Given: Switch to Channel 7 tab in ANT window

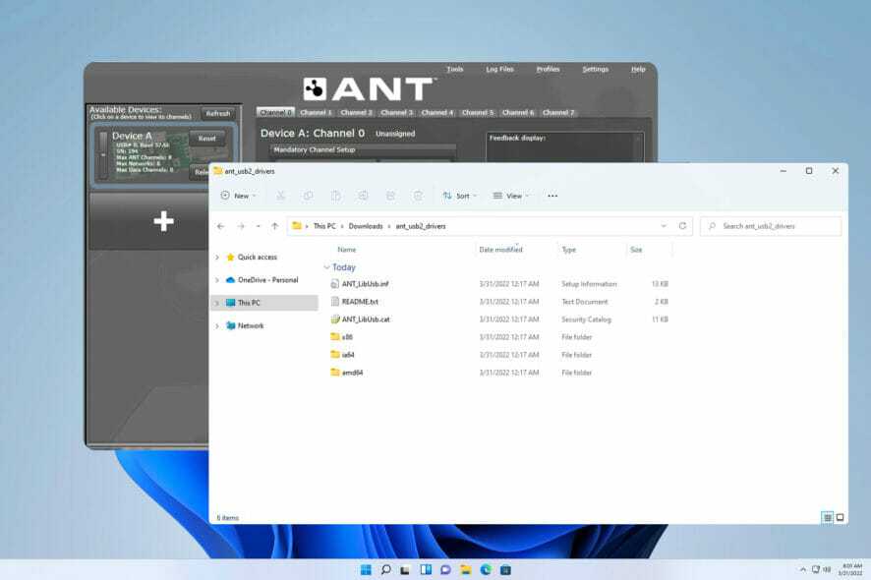Looking at the screenshot, I should click(558, 112).
